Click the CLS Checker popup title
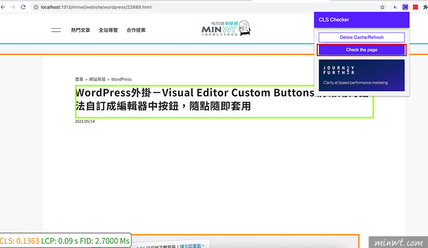This screenshot has height=248, width=428. pos(334,20)
